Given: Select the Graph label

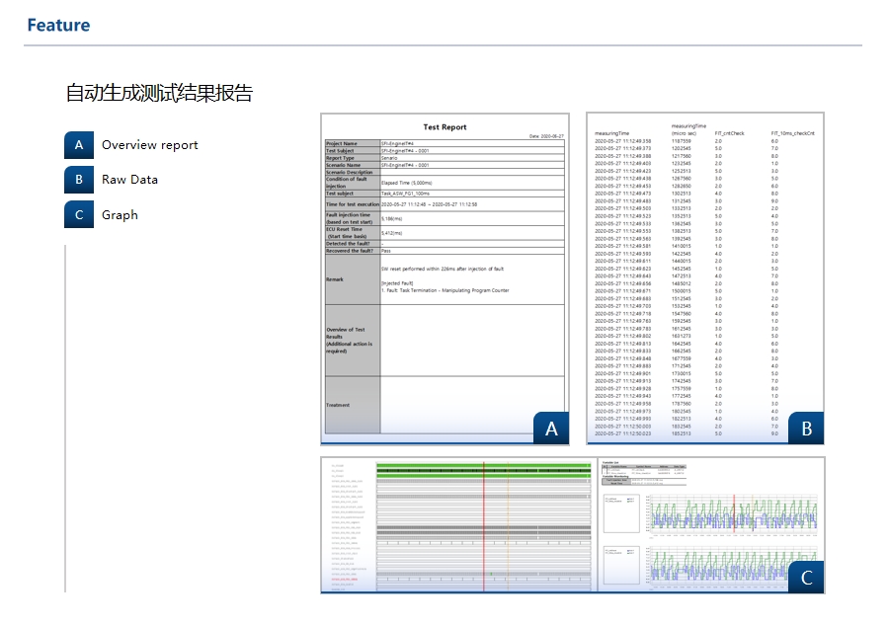Looking at the screenshot, I should (120, 215).
